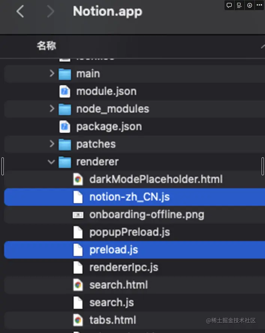
Task: Click the renderer folder icon
Action: [x=65, y=162]
